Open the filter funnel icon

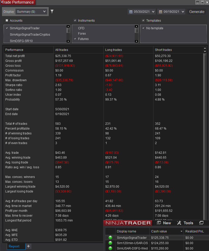(52, 11)
